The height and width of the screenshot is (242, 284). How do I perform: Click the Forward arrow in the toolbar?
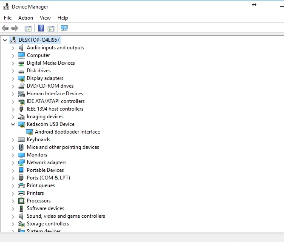[15, 28]
